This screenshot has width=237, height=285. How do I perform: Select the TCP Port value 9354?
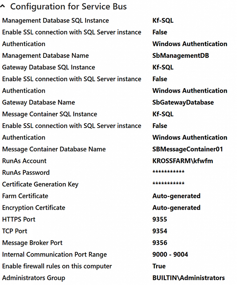[x=160, y=231]
